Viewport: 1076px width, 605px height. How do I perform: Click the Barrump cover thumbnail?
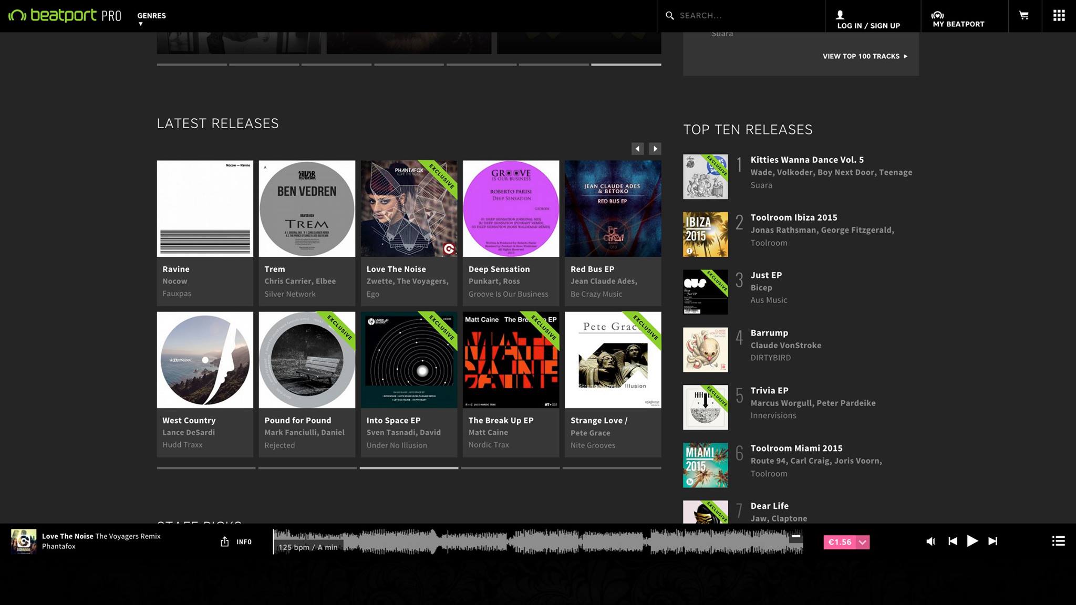tap(705, 350)
